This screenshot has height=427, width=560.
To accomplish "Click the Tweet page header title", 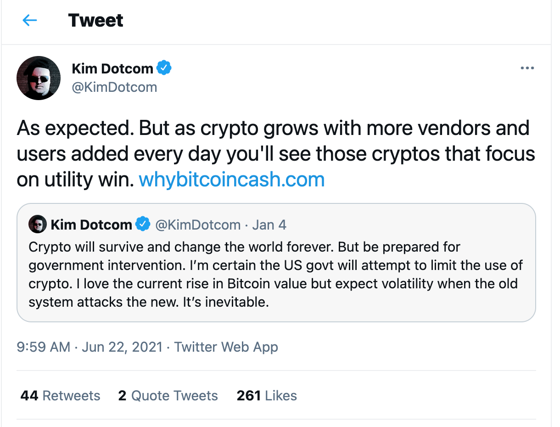I will pos(95,20).
